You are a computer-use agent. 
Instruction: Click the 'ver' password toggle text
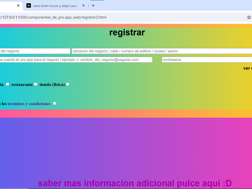pyautogui.click(x=246, y=68)
